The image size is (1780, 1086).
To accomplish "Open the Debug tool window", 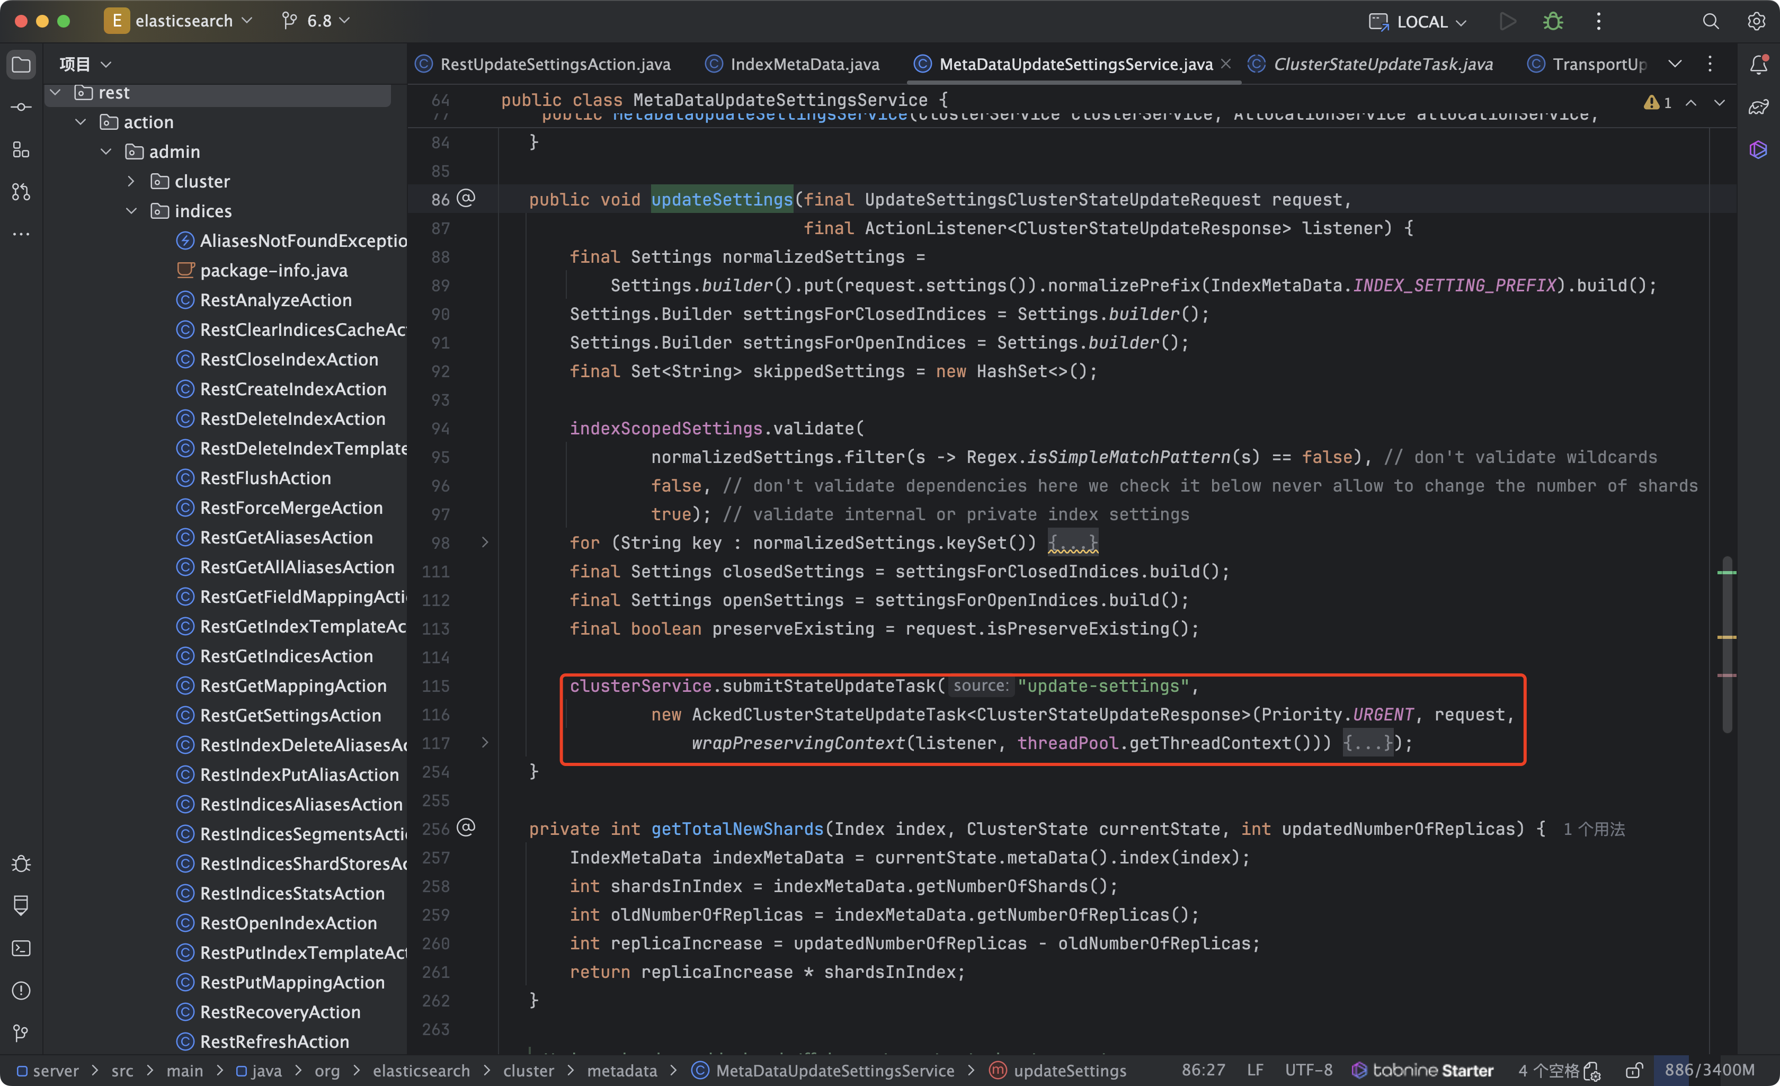I will (x=21, y=864).
